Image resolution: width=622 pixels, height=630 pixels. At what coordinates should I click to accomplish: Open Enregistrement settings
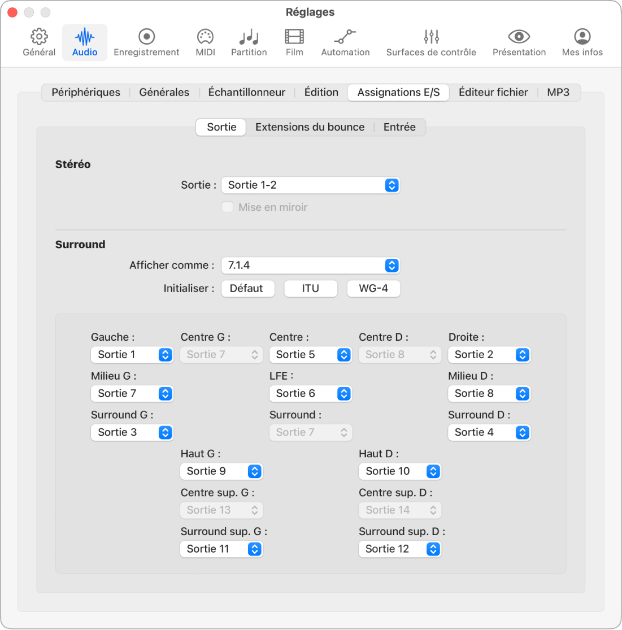(146, 42)
